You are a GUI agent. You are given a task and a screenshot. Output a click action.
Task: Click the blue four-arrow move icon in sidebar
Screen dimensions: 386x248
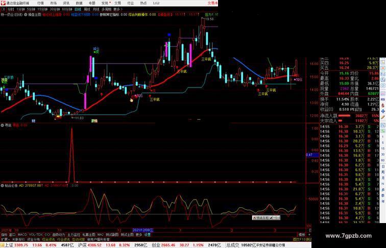click(383, 111)
